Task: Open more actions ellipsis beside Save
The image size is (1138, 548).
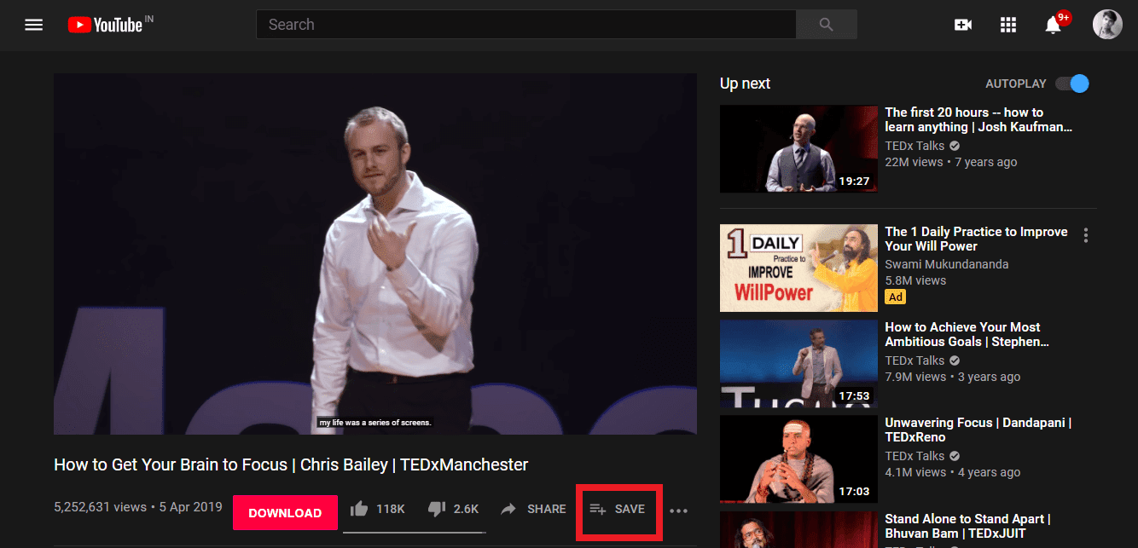Action: tap(678, 511)
